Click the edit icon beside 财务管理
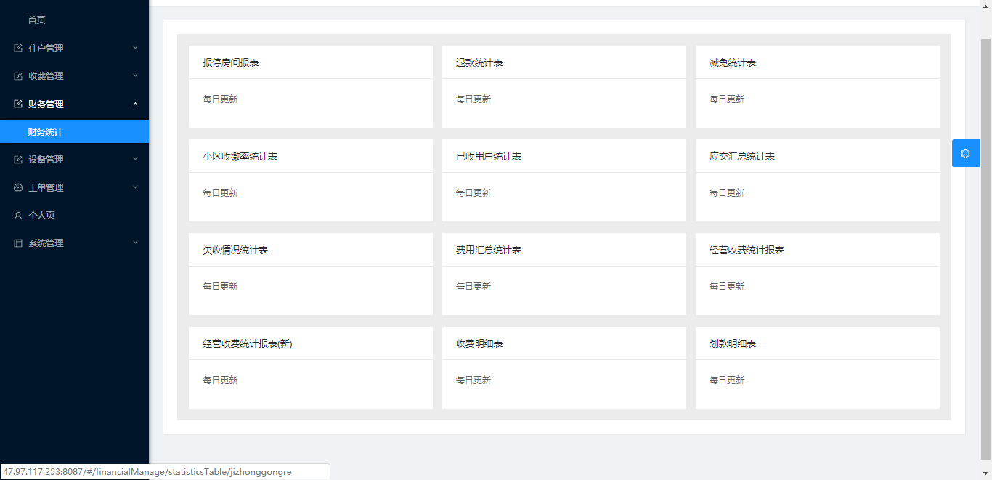The image size is (992, 480). point(18,105)
